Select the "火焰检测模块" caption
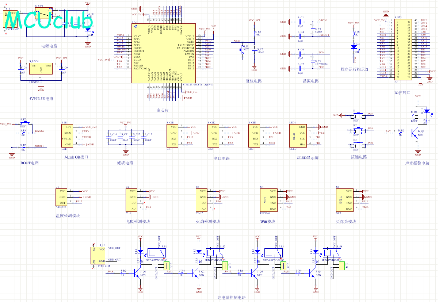The image size is (439, 302). (x=208, y=221)
